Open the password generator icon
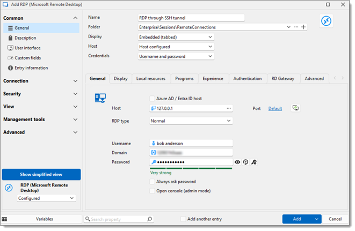Viewport: 355px width, 231px height. tap(254, 162)
